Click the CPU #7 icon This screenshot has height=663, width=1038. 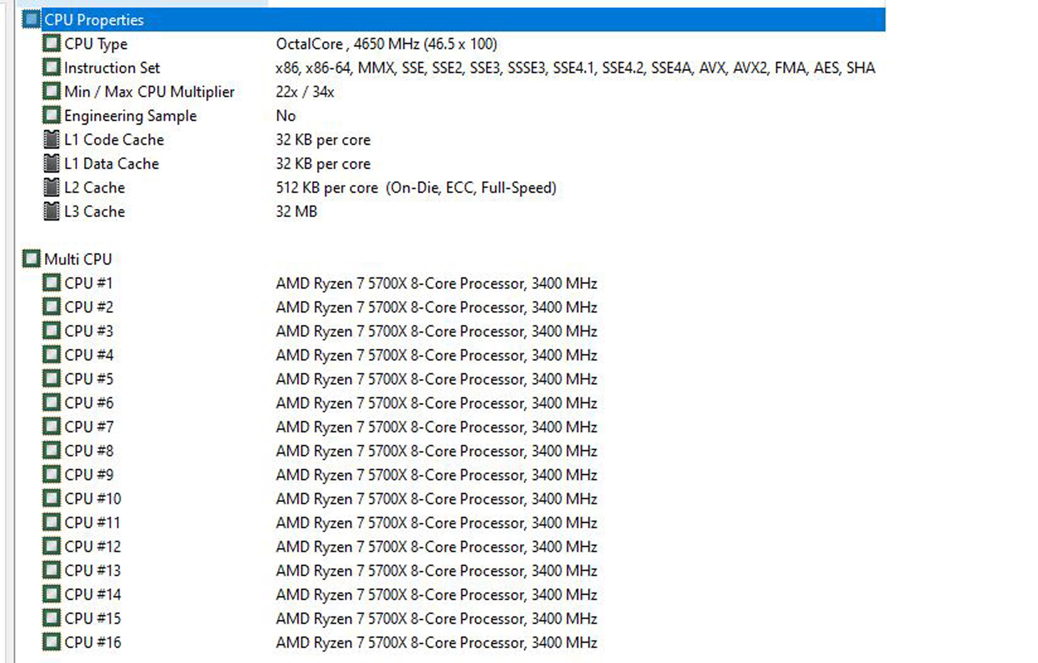pos(52,427)
